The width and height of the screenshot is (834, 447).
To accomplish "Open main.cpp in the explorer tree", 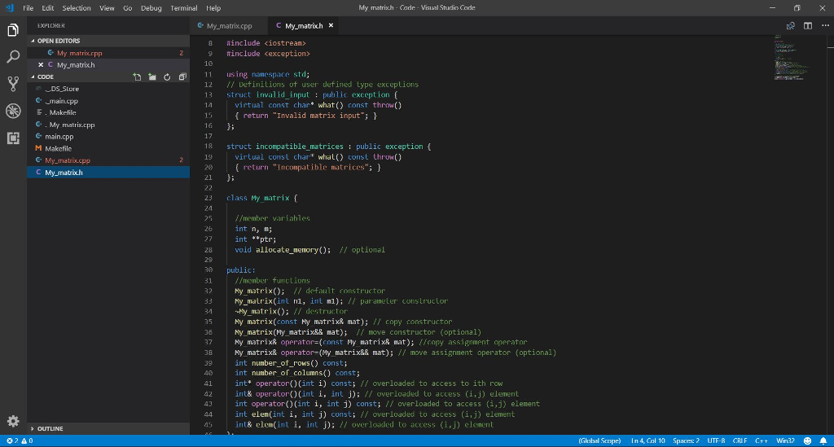I will point(108,137).
